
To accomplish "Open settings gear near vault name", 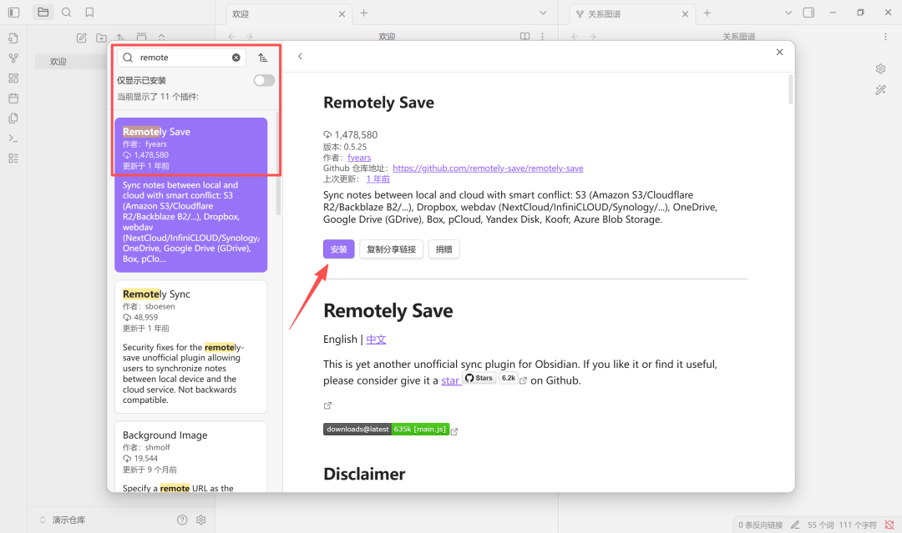I will pyautogui.click(x=200, y=520).
